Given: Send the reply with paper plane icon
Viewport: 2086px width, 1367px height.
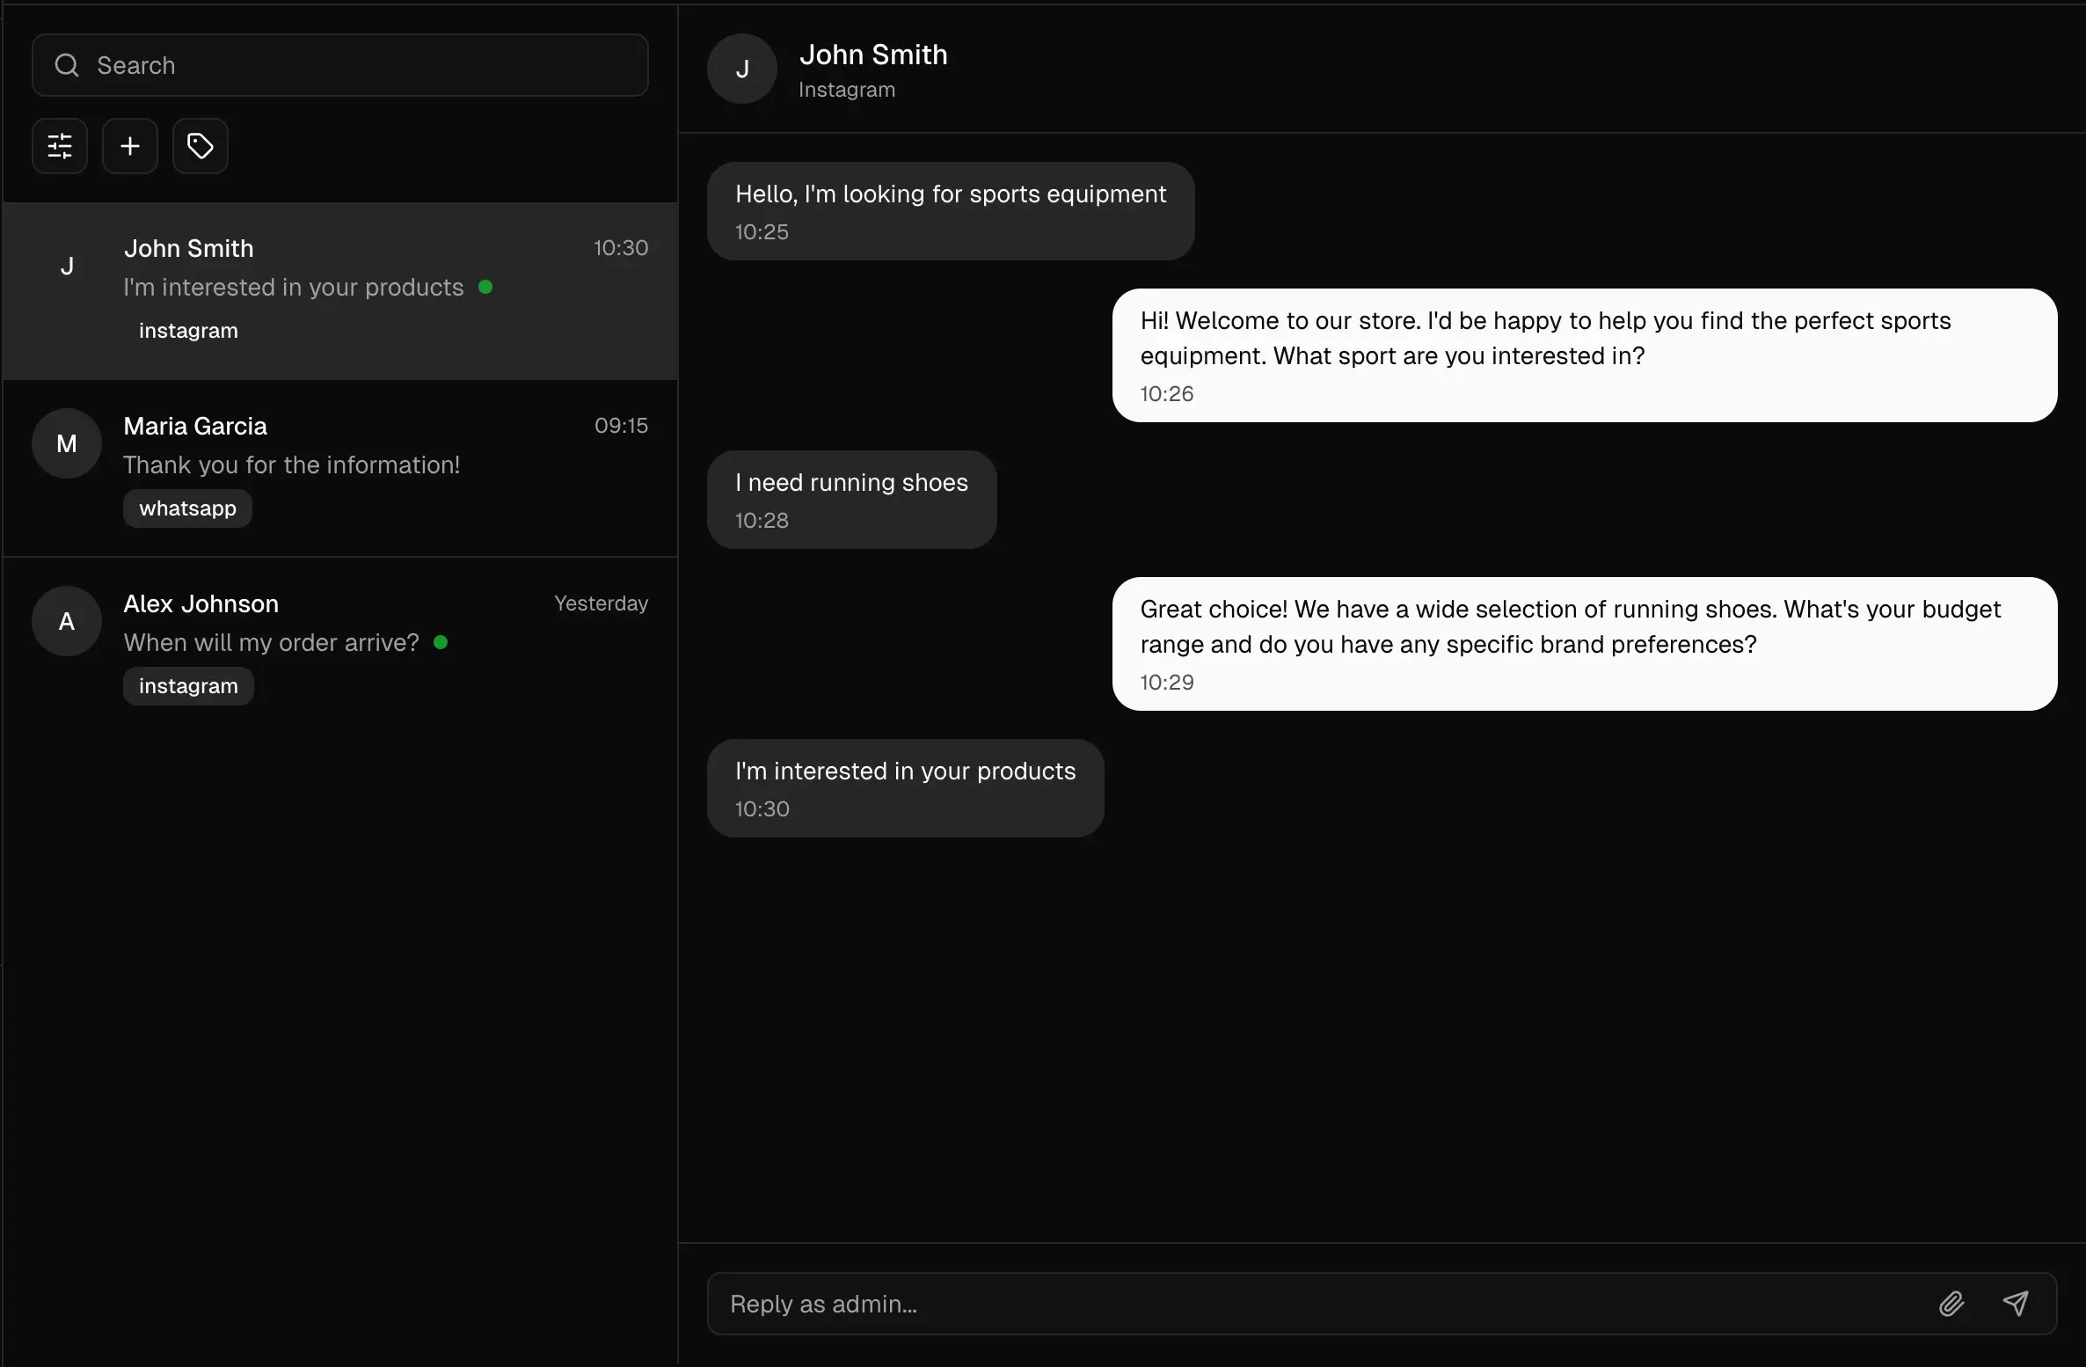Looking at the screenshot, I should (2016, 1304).
